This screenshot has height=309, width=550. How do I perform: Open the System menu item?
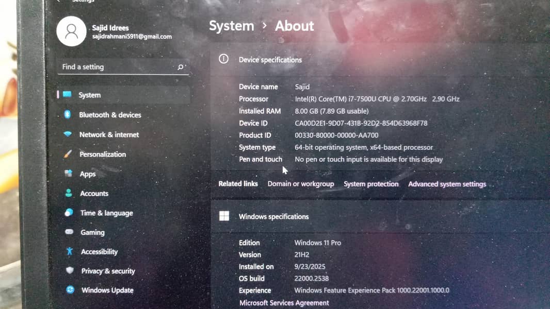pyautogui.click(x=89, y=95)
